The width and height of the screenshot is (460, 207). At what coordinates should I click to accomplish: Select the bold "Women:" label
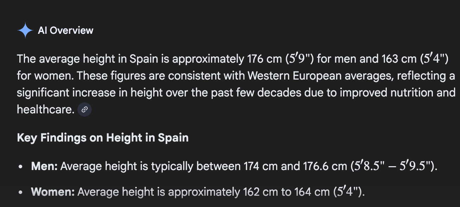click(53, 192)
